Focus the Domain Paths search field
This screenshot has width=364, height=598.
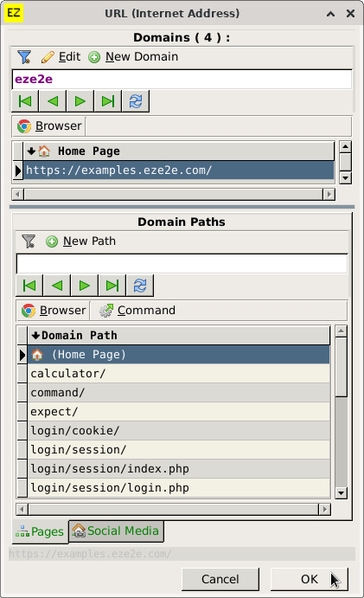(182, 264)
